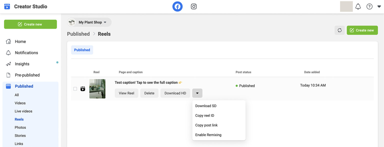Select the Facebook icon at the top
Screen dimensions: 384x147
(x=177, y=6)
